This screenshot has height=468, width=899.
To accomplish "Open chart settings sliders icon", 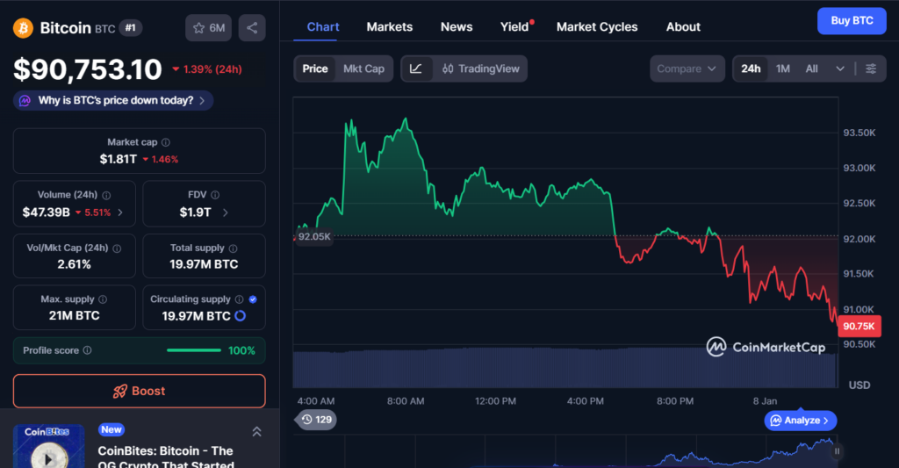I will (870, 68).
